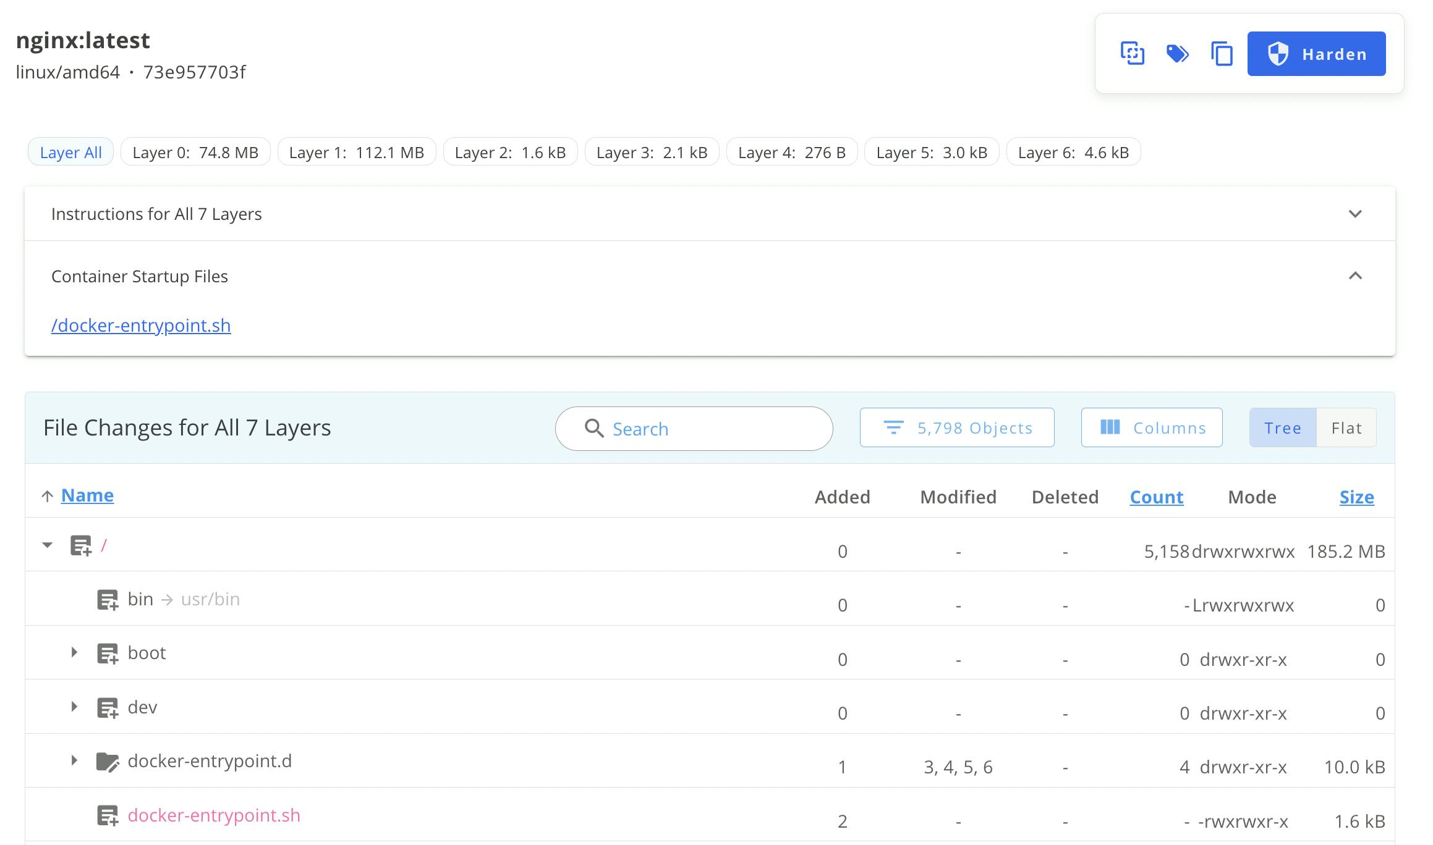Collapse the root / folder
This screenshot has width=1433, height=845.
47,545
